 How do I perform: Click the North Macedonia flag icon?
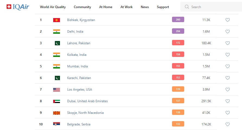(x=56, y=113)
